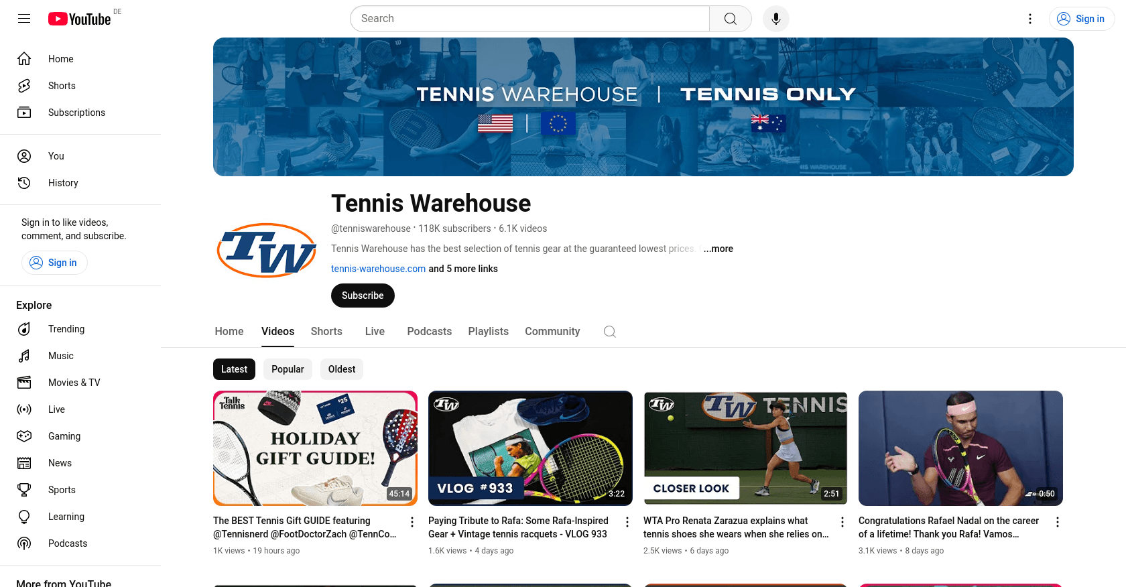
Task: Click the black Subscribe button
Action: [363, 296]
